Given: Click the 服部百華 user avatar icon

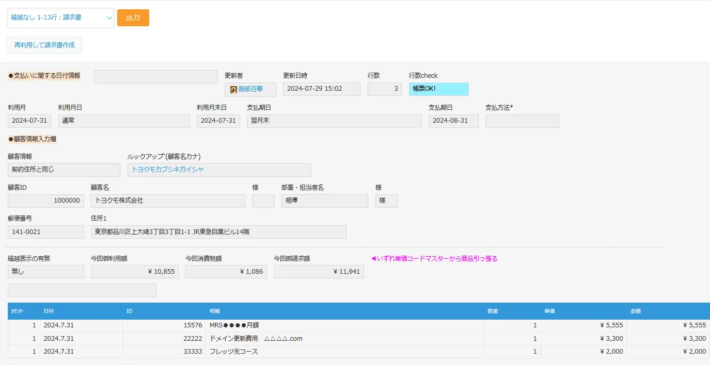Looking at the screenshot, I should click(x=233, y=89).
